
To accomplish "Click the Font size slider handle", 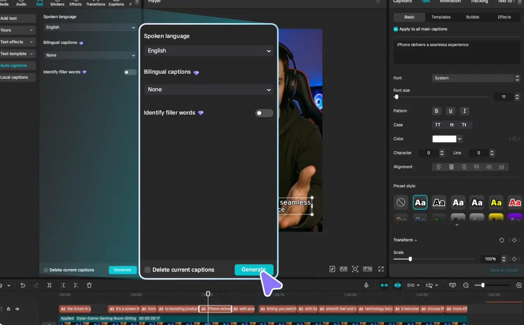I will pyautogui.click(x=396, y=97).
